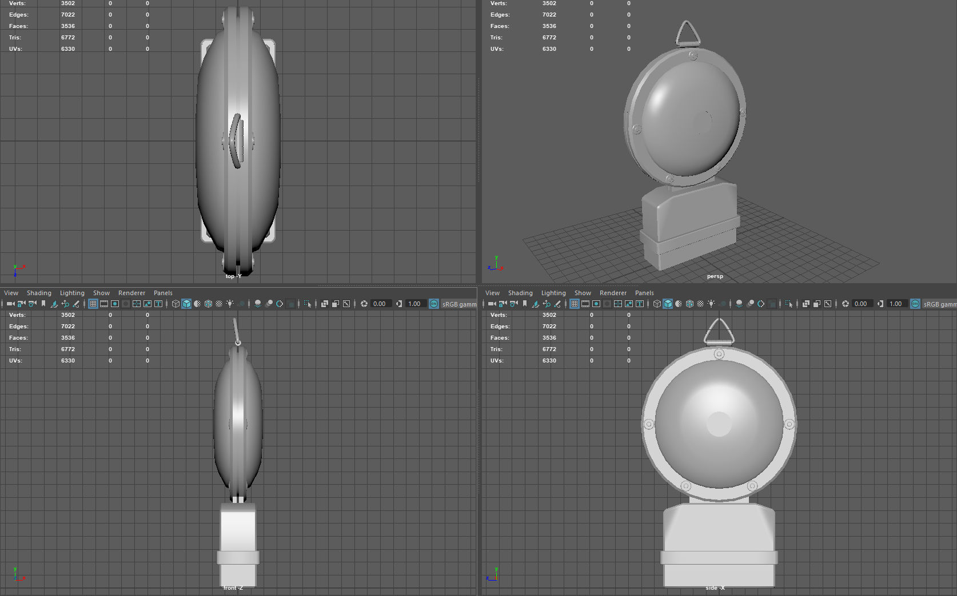Toggle Resolution Gate in front-Z panel toolbar
Viewport: 957px width, 596px height.
point(114,304)
